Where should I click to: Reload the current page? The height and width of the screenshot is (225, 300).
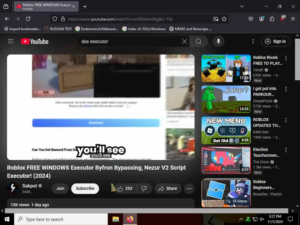pyautogui.click(x=28, y=19)
